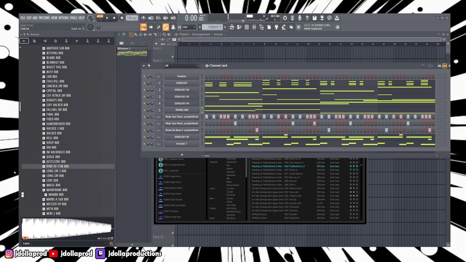Open the plugin picker plug icon
The image size is (466, 262).
point(276,27)
